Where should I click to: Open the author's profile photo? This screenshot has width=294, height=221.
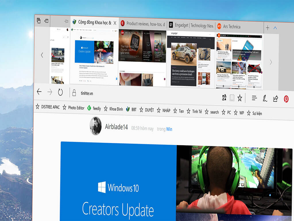pyautogui.click(x=96, y=126)
